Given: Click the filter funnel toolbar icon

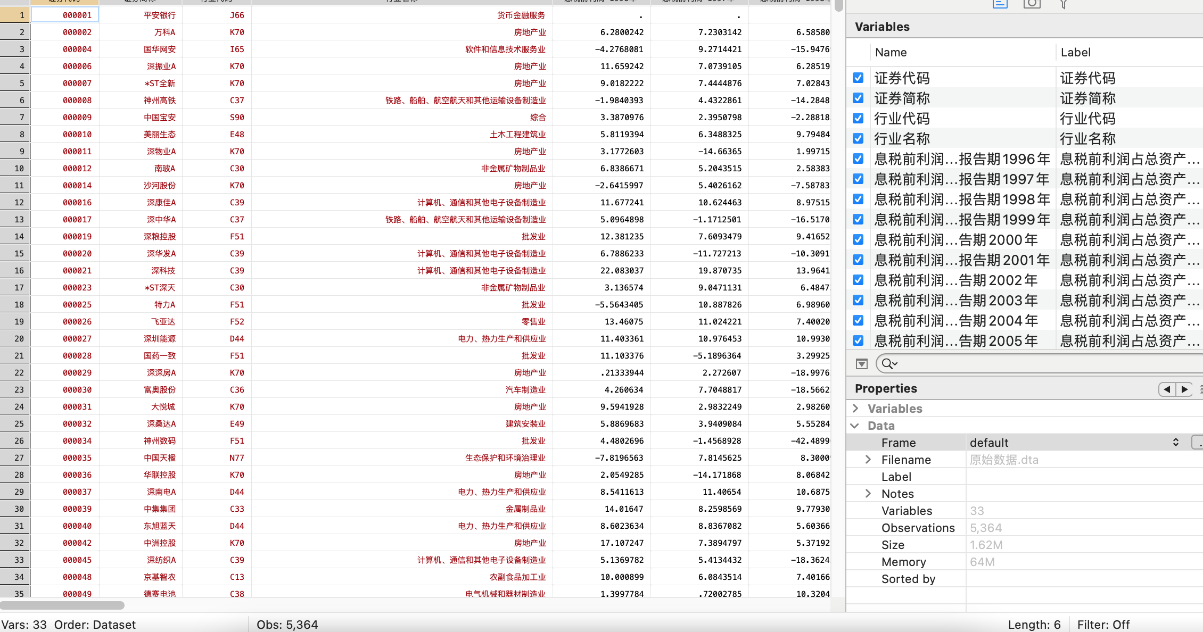Looking at the screenshot, I should coord(1063,4).
